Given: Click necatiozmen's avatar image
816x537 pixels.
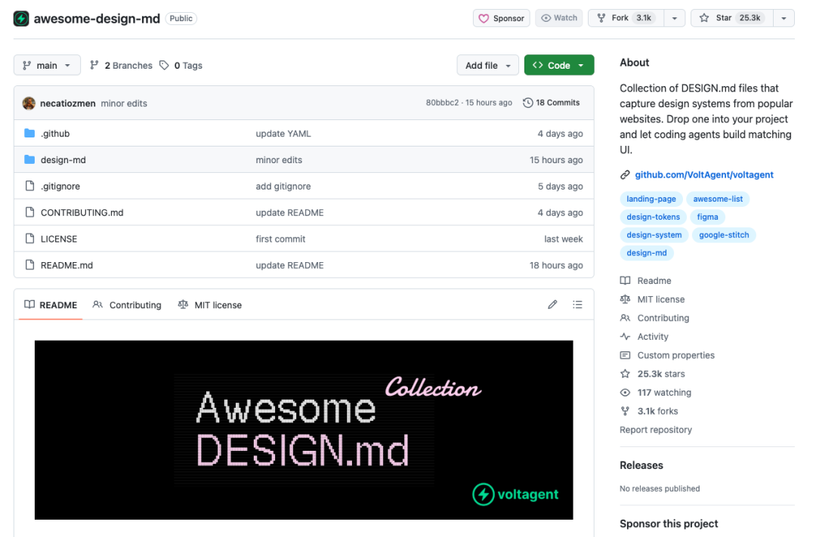Looking at the screenshot, I should 29,103.
